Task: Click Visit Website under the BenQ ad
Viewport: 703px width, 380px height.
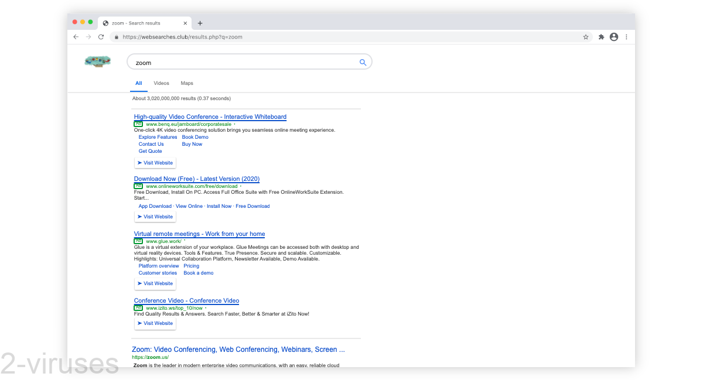Action: click(155, 162)
